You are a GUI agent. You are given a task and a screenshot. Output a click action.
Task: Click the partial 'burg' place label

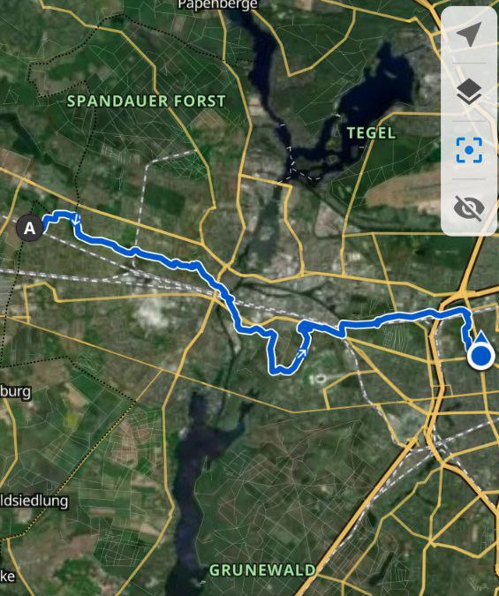(15, 391)
